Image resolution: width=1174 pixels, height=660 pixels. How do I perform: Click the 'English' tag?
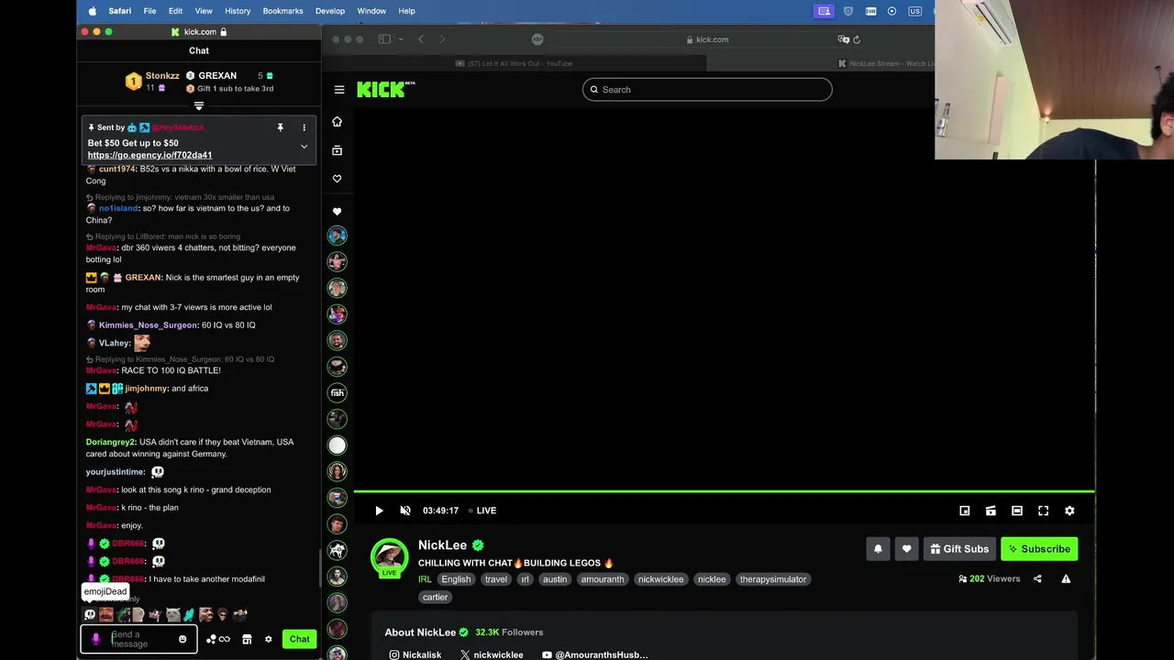[x=456, y=579]
